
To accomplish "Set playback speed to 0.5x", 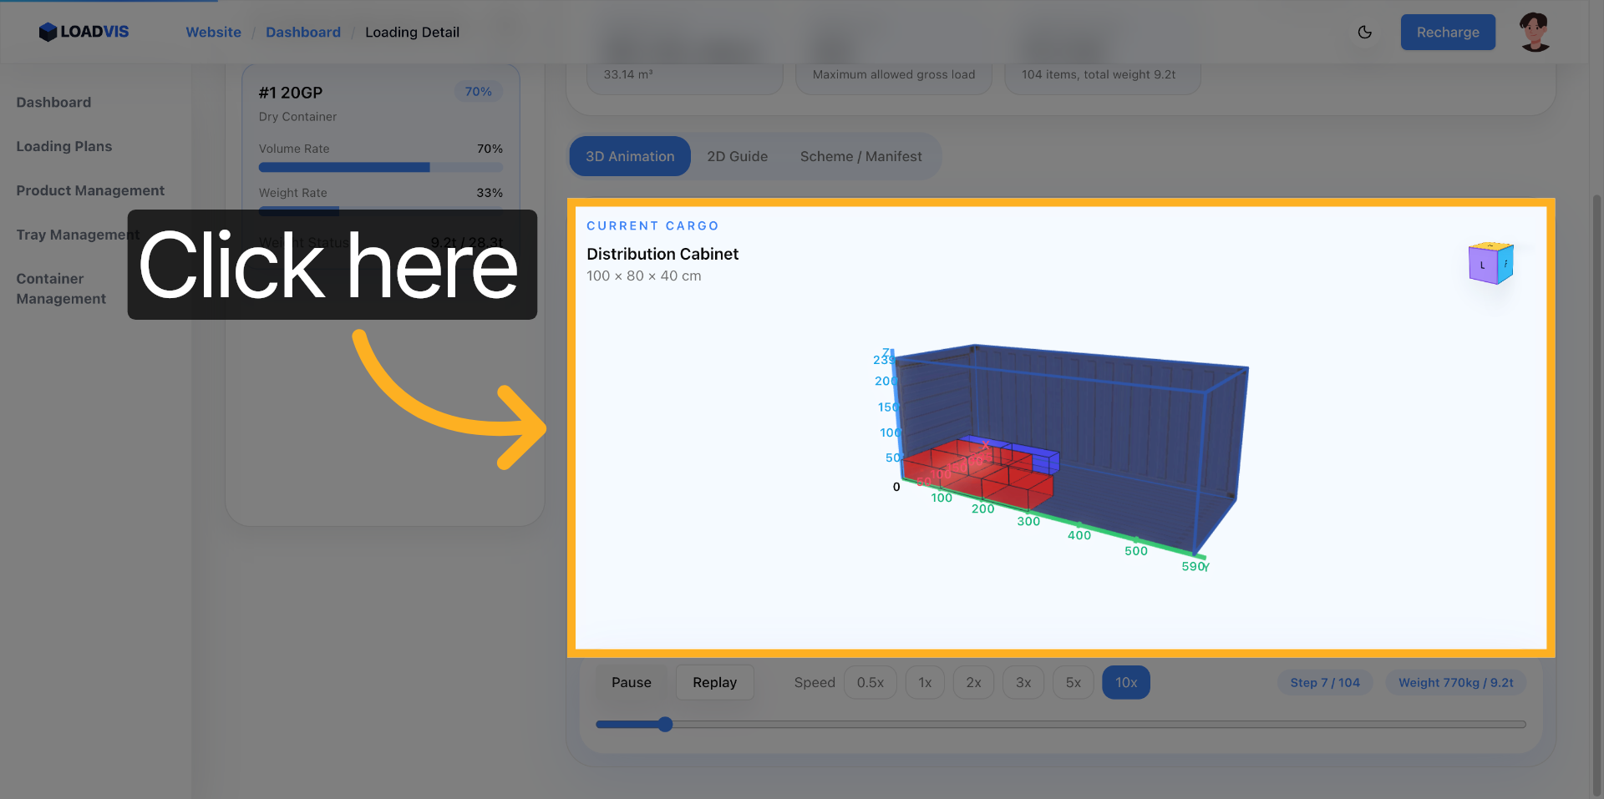I will pyautogui.click(x=870, y=682).
